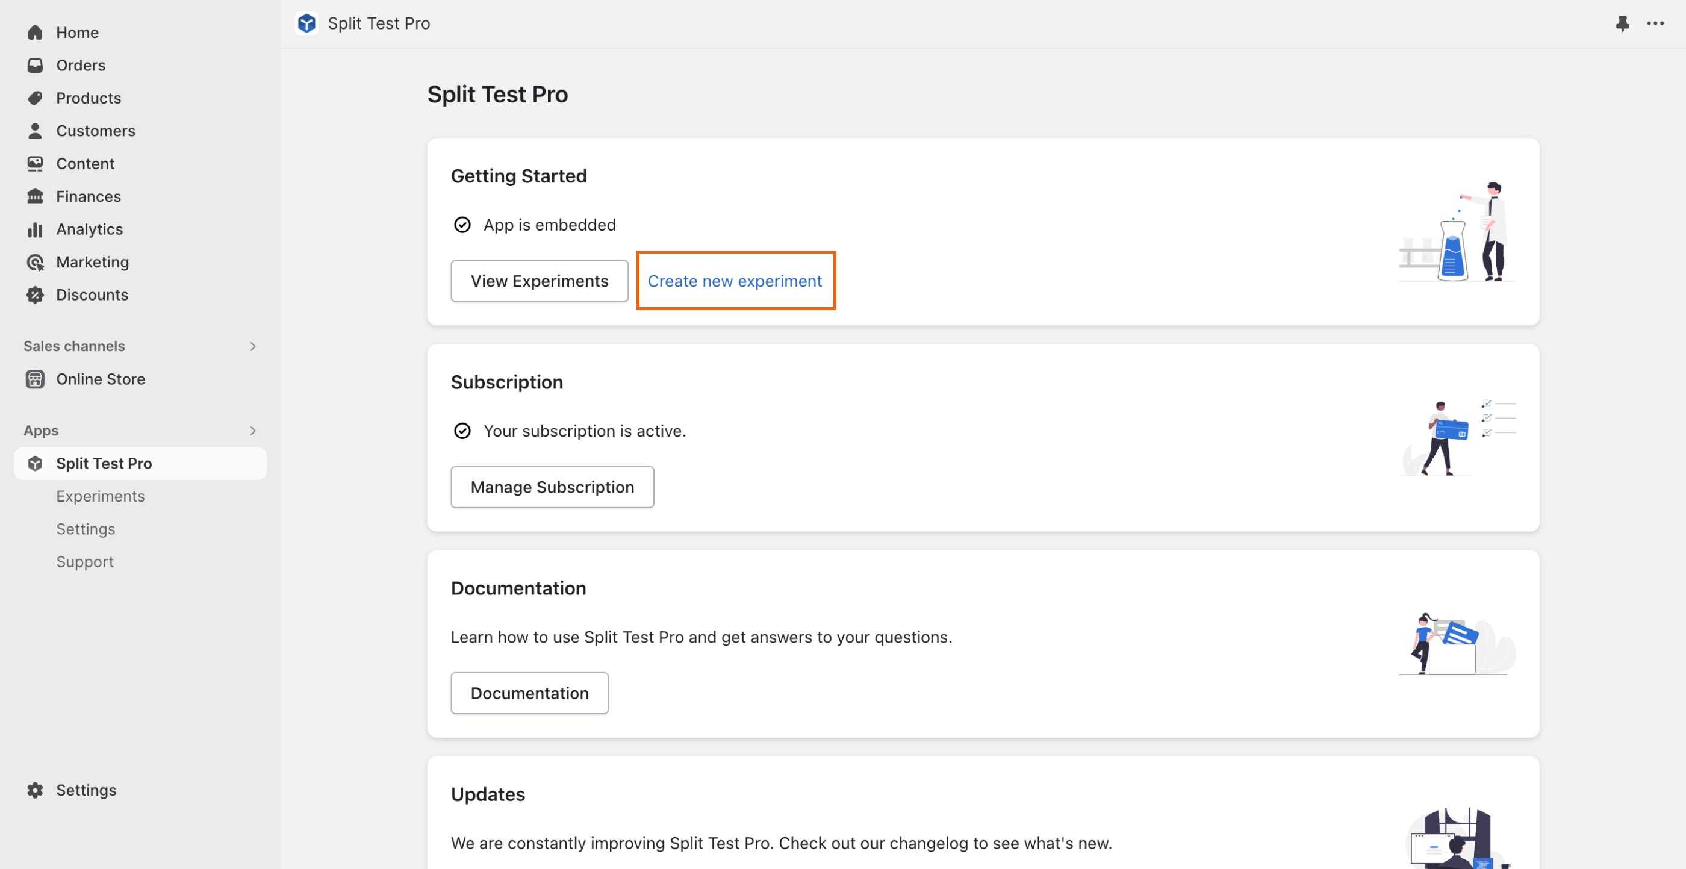Viewport: 1686px width, 869px height.
Task: Pin the app using the pin icon
Action: tap(1622, 23)
